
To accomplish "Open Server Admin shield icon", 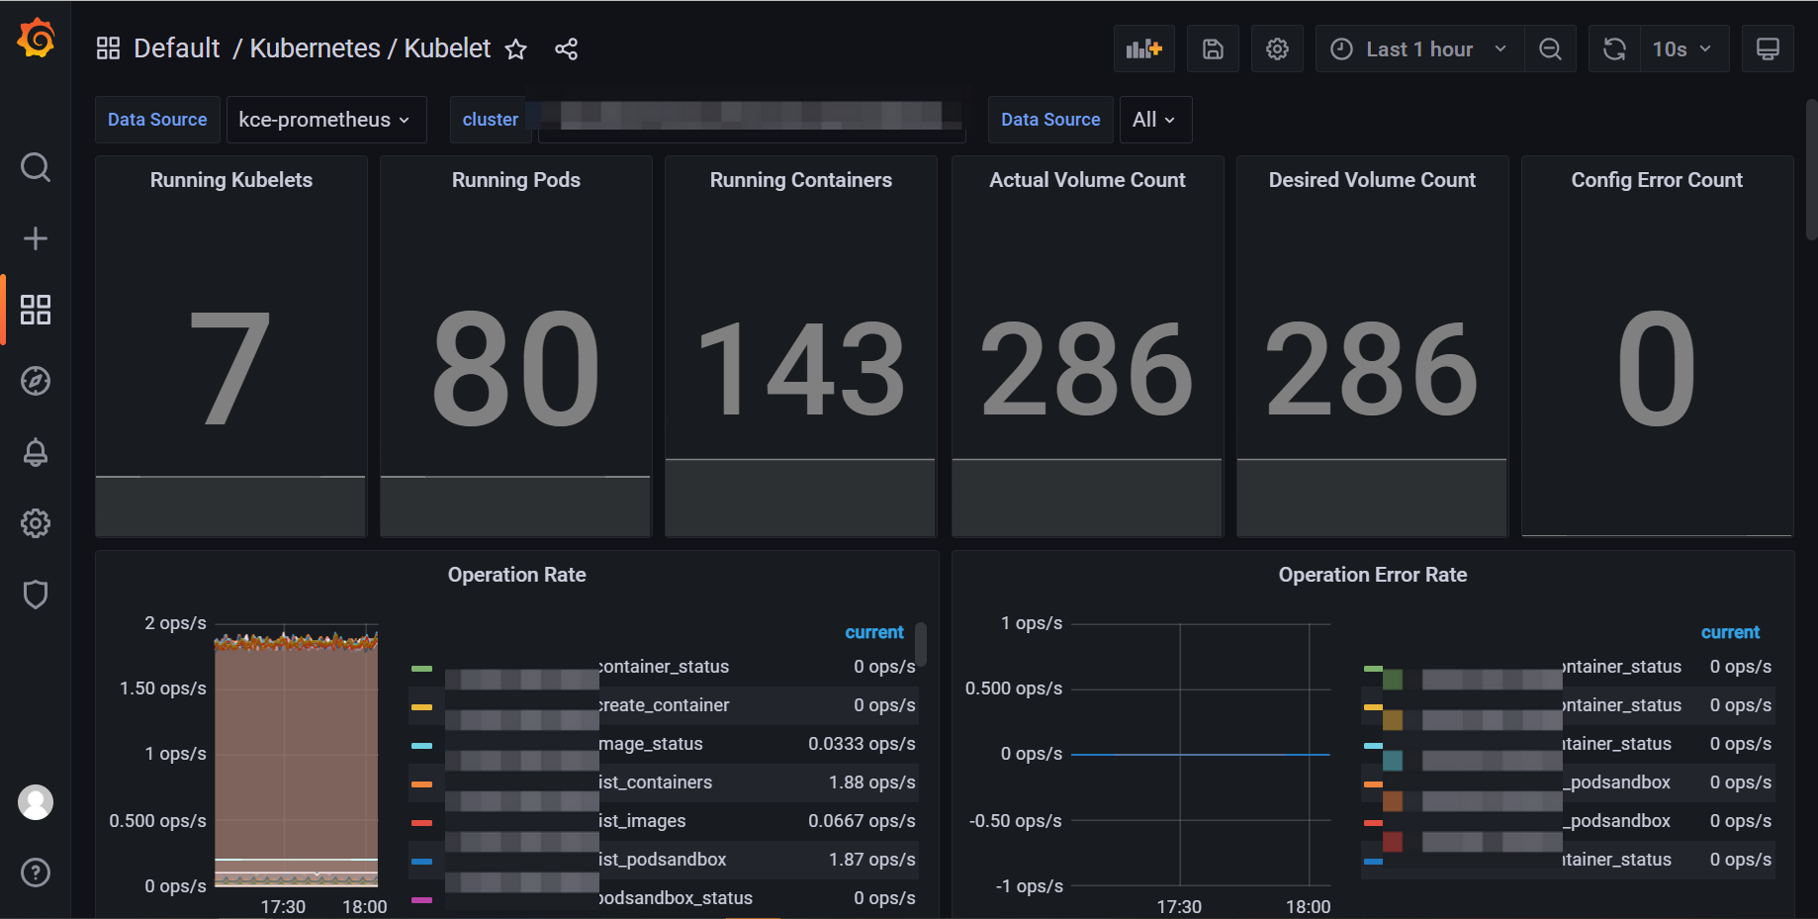I will click(36, 595).
